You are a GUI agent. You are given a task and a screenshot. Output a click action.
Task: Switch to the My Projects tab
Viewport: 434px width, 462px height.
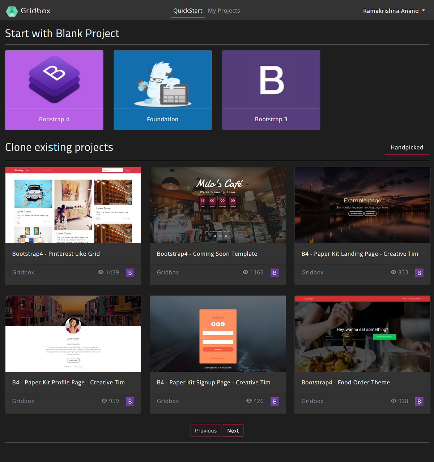[224, 10]
